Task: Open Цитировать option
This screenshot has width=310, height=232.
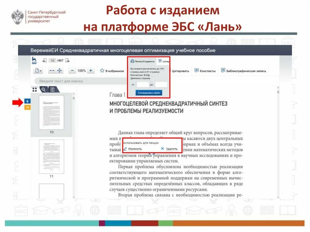Action: coord(180,71)
